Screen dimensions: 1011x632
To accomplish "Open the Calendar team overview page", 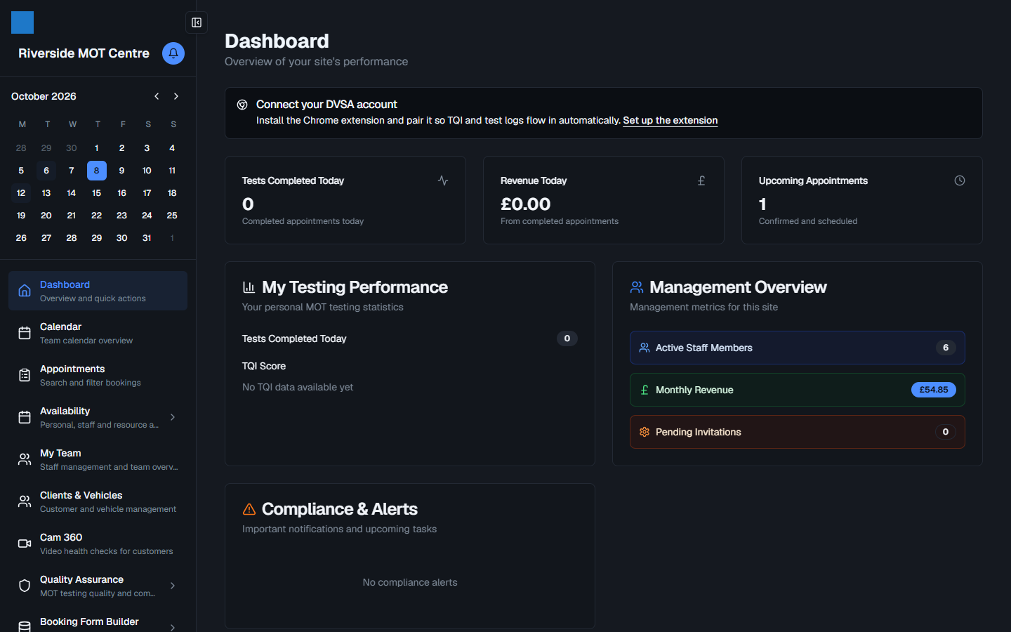I will (x=98, y=333).
